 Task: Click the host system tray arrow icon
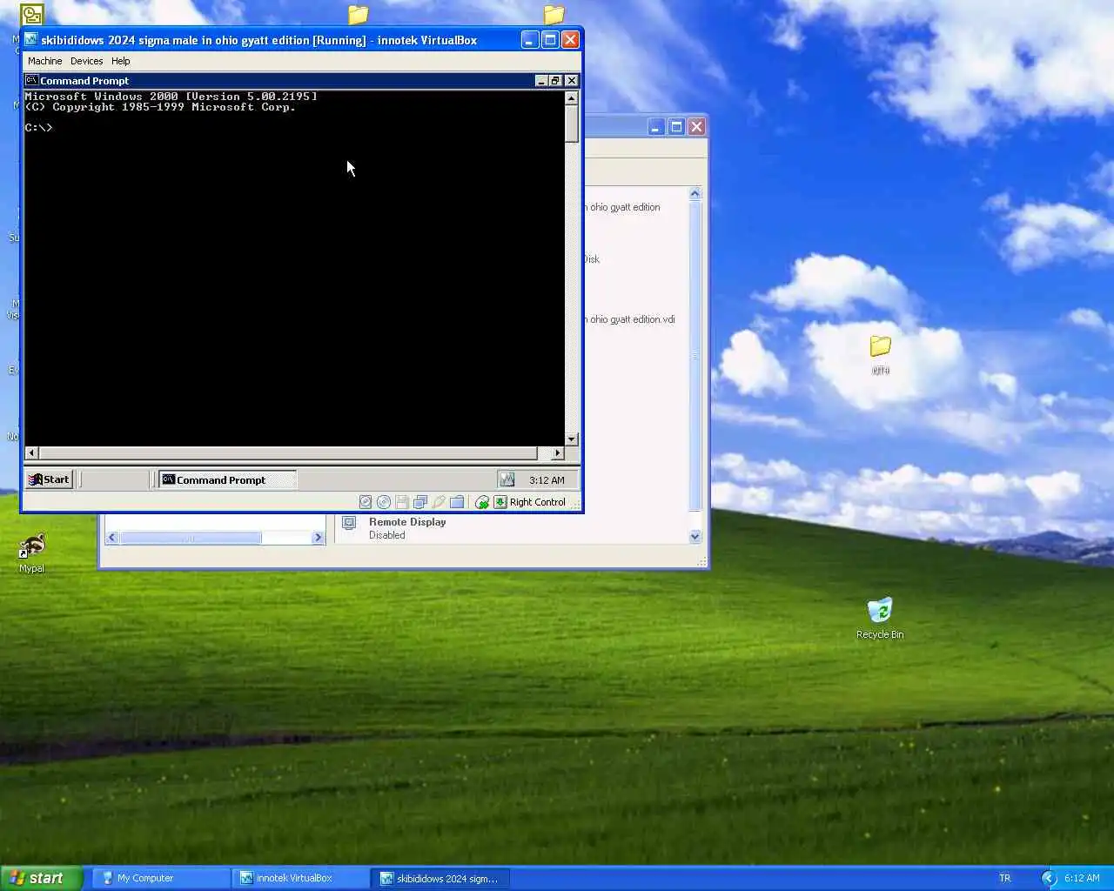[x=1049, y=879]
